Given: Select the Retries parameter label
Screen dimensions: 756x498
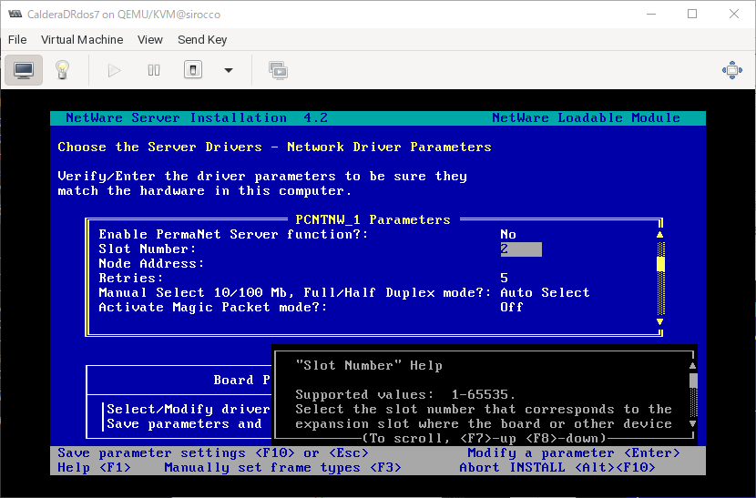Looking at the screenshot, I should [130, 279].
